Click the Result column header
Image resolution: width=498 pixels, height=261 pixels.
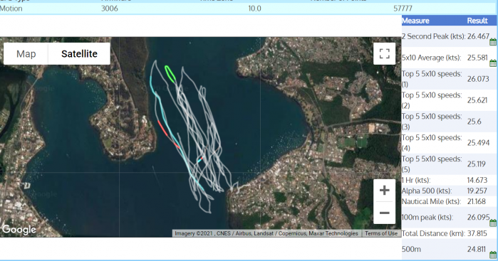(477, 21)
